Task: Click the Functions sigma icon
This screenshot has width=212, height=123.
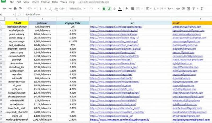Action: tap(202, 9)
